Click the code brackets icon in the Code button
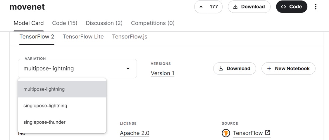329x140 pixels. pyautogui.click(x=283, y=7)
